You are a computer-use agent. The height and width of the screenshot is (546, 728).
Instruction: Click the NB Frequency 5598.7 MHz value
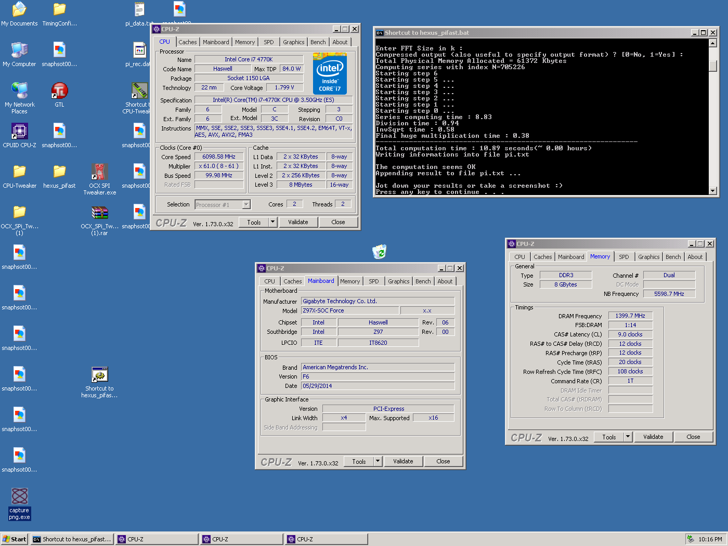point(669,294)
